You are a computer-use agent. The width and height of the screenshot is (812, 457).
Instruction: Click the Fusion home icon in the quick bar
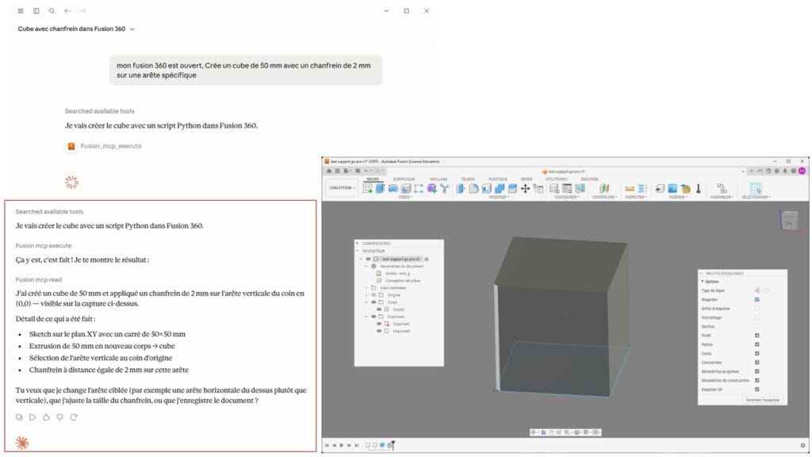click(329, 171)
